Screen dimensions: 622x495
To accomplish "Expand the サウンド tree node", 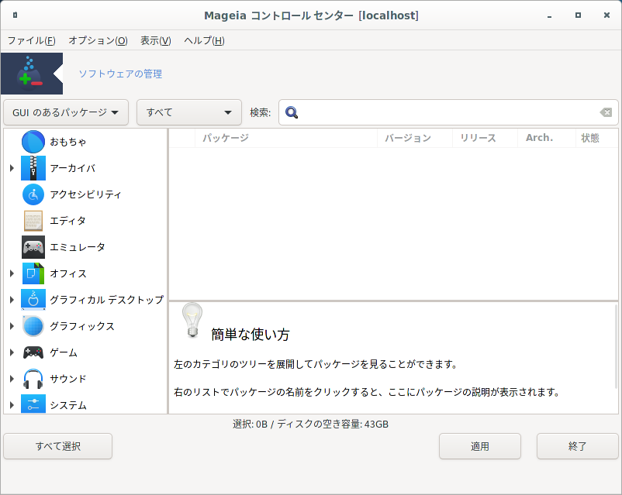I will coord(12,379).
